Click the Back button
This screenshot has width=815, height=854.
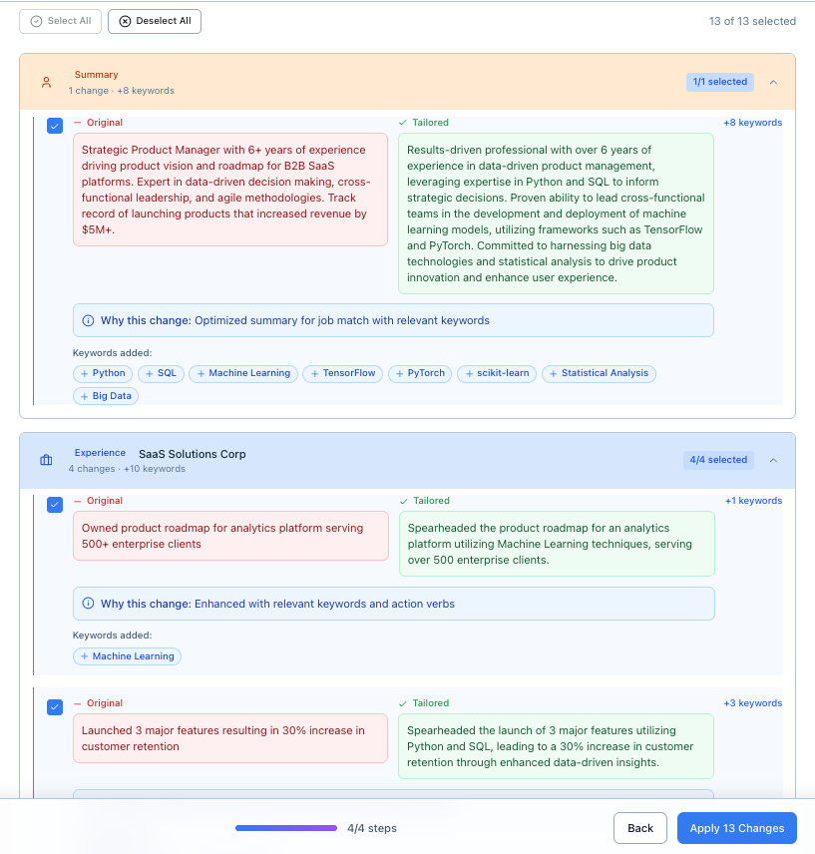640,828
